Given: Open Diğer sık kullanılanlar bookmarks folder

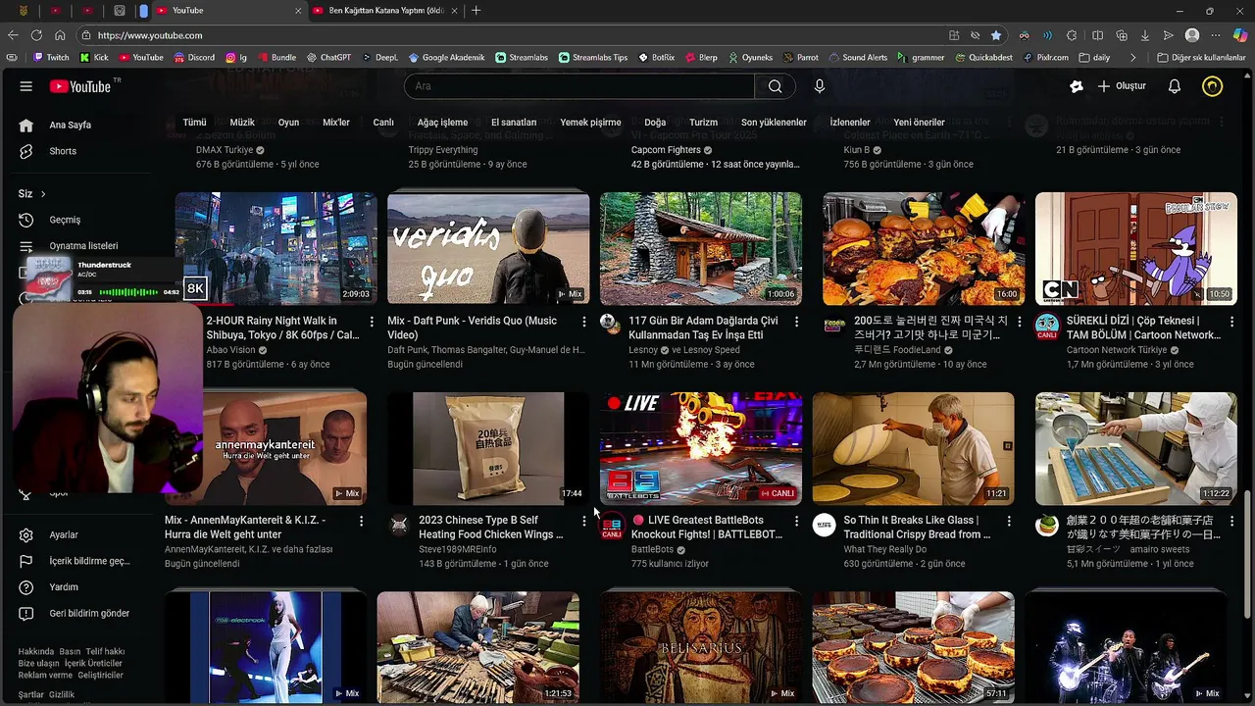Looking at the screenshot, I should tap(1201, 58).
